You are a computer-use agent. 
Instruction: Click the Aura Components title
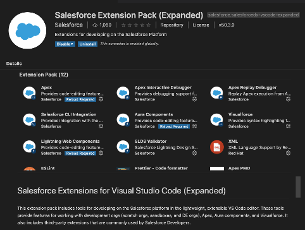click(x=154, y=114)
